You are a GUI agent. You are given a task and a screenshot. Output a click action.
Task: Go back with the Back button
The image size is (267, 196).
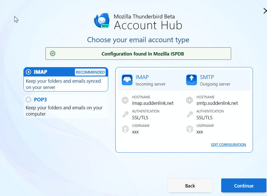190,186
